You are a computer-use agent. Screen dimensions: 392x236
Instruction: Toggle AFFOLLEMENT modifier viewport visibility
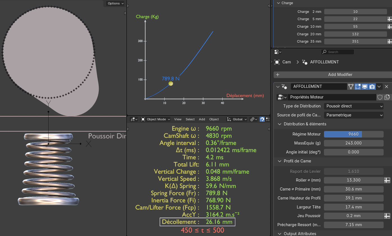click(x=365, y=86)
